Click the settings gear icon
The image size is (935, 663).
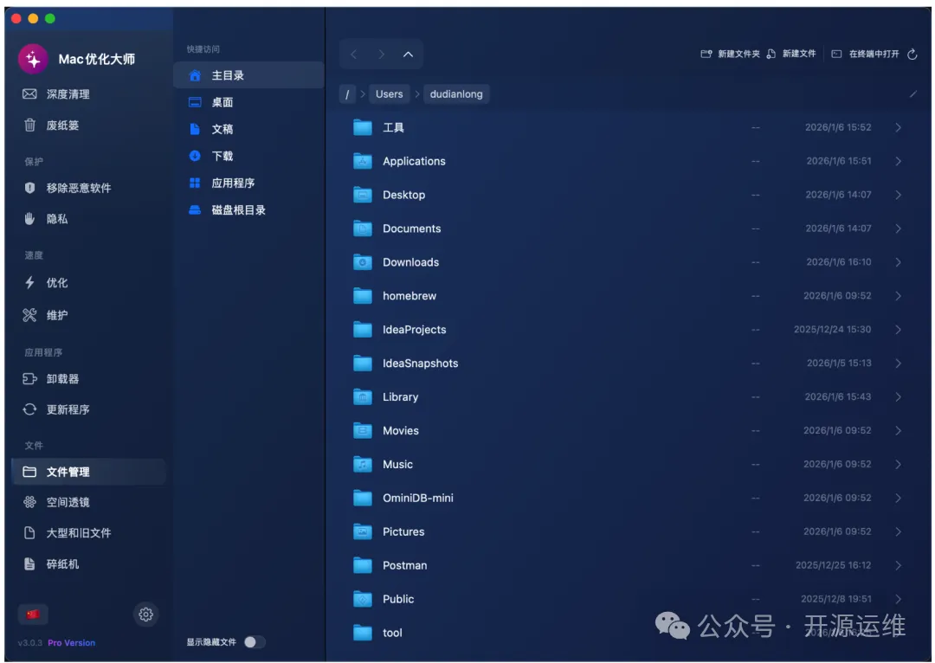(x=145, y=615)
